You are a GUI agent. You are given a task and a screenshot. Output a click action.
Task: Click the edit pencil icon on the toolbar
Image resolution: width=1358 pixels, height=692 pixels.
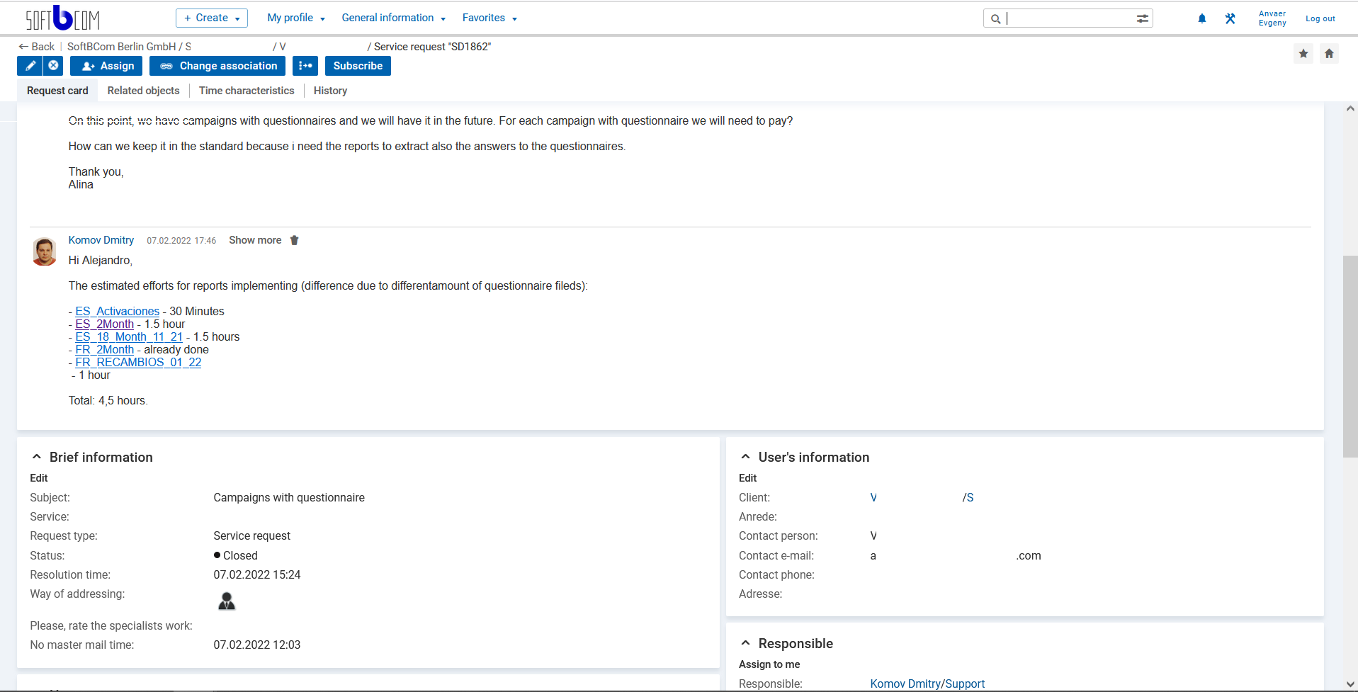click(x=30, y=66)
